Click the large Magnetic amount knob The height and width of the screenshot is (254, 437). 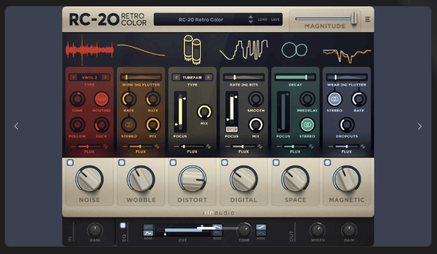point(347,179)
